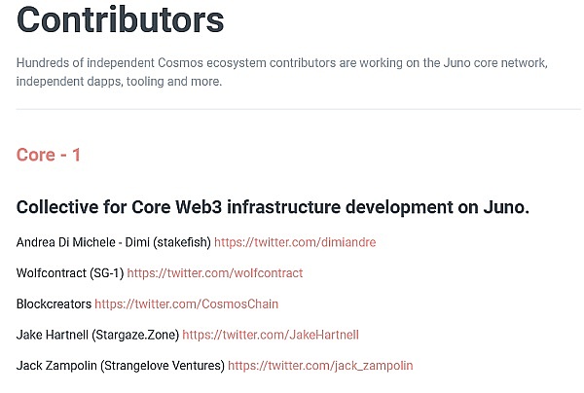Visit the twitter.com/CosmosChain link
Viewport: 584px width, 393px height.
point(187,304)
